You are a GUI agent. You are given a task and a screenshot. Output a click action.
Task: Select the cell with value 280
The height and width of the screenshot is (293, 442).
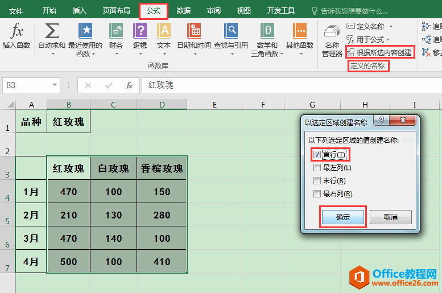tap(162, 215)
